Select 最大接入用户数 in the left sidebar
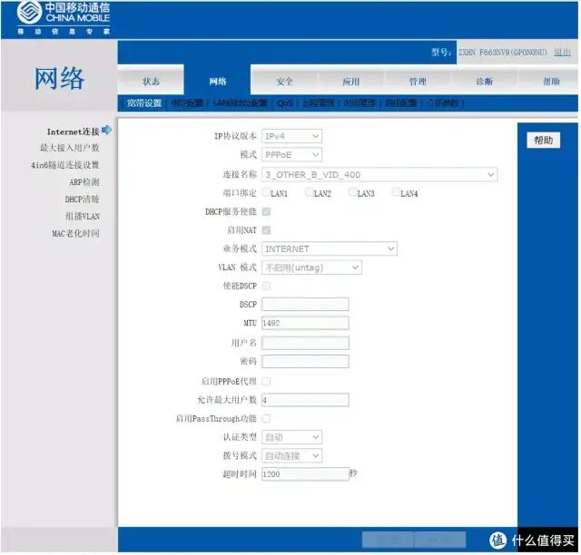This screenshot has height=555, width=581. [70, 147]
